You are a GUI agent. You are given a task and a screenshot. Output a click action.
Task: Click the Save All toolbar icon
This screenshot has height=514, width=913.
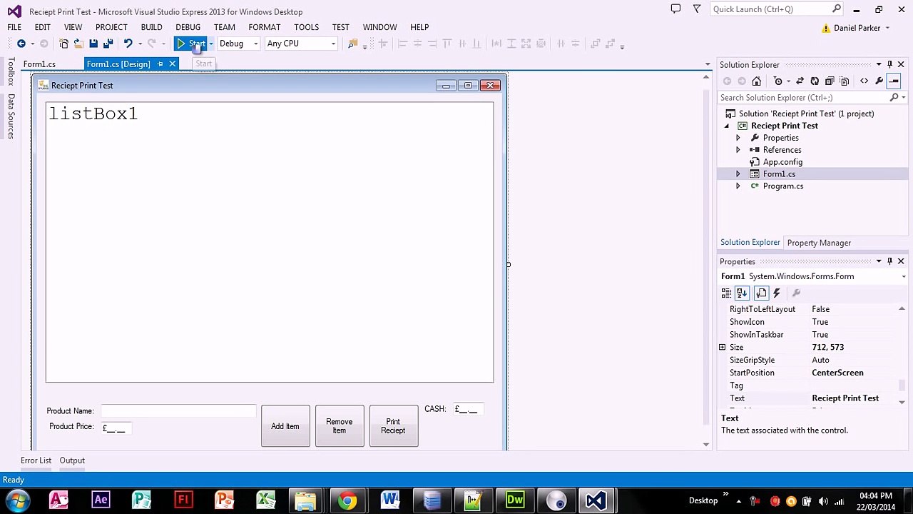tap(108, 44)
